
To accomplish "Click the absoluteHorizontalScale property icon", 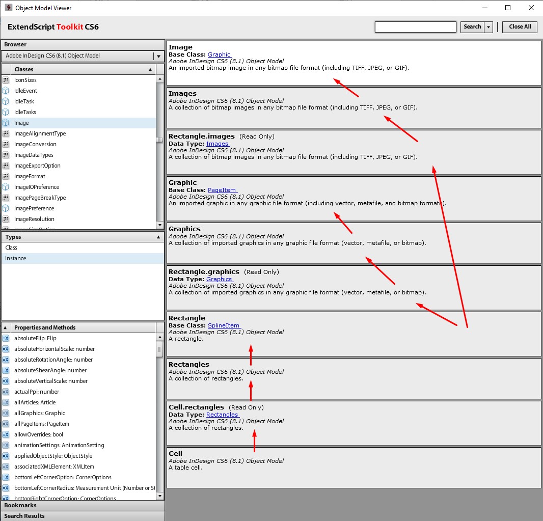I will tap(6, 349).
